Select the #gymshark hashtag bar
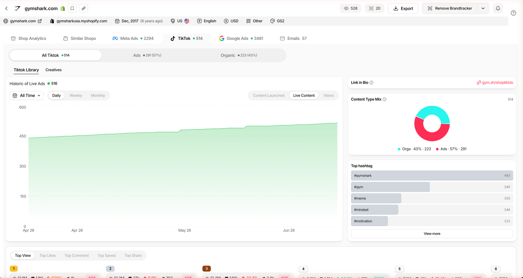523x278 pixels. [432, 175]
